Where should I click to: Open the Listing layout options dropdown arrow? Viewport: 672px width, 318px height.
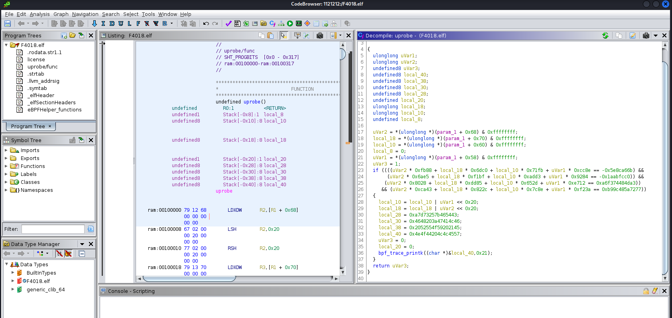click(340, 35)
